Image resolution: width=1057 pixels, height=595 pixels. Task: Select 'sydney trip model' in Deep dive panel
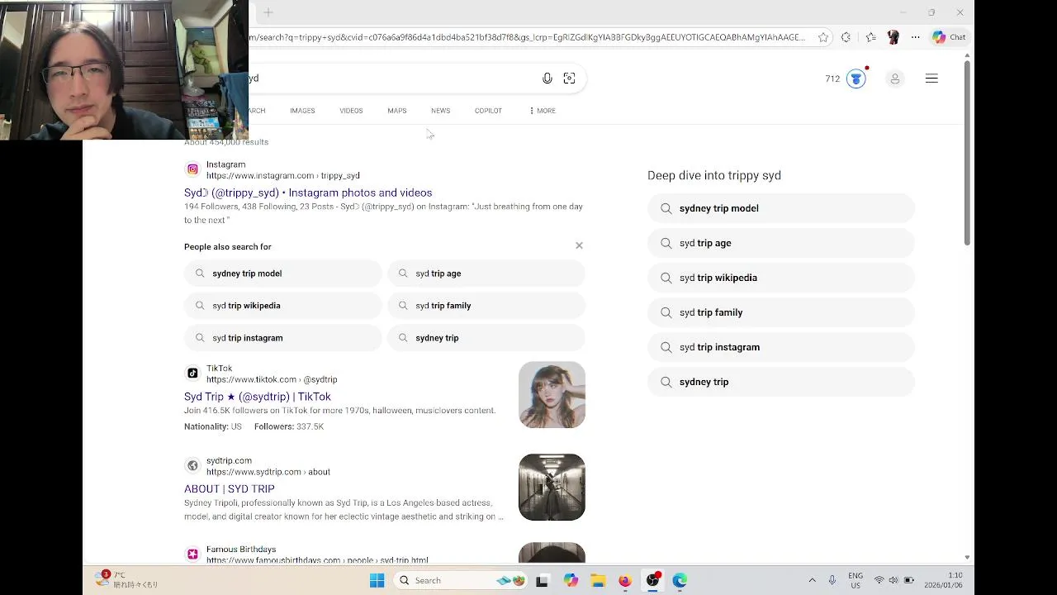pyautogui.click(x=781, y=208)
